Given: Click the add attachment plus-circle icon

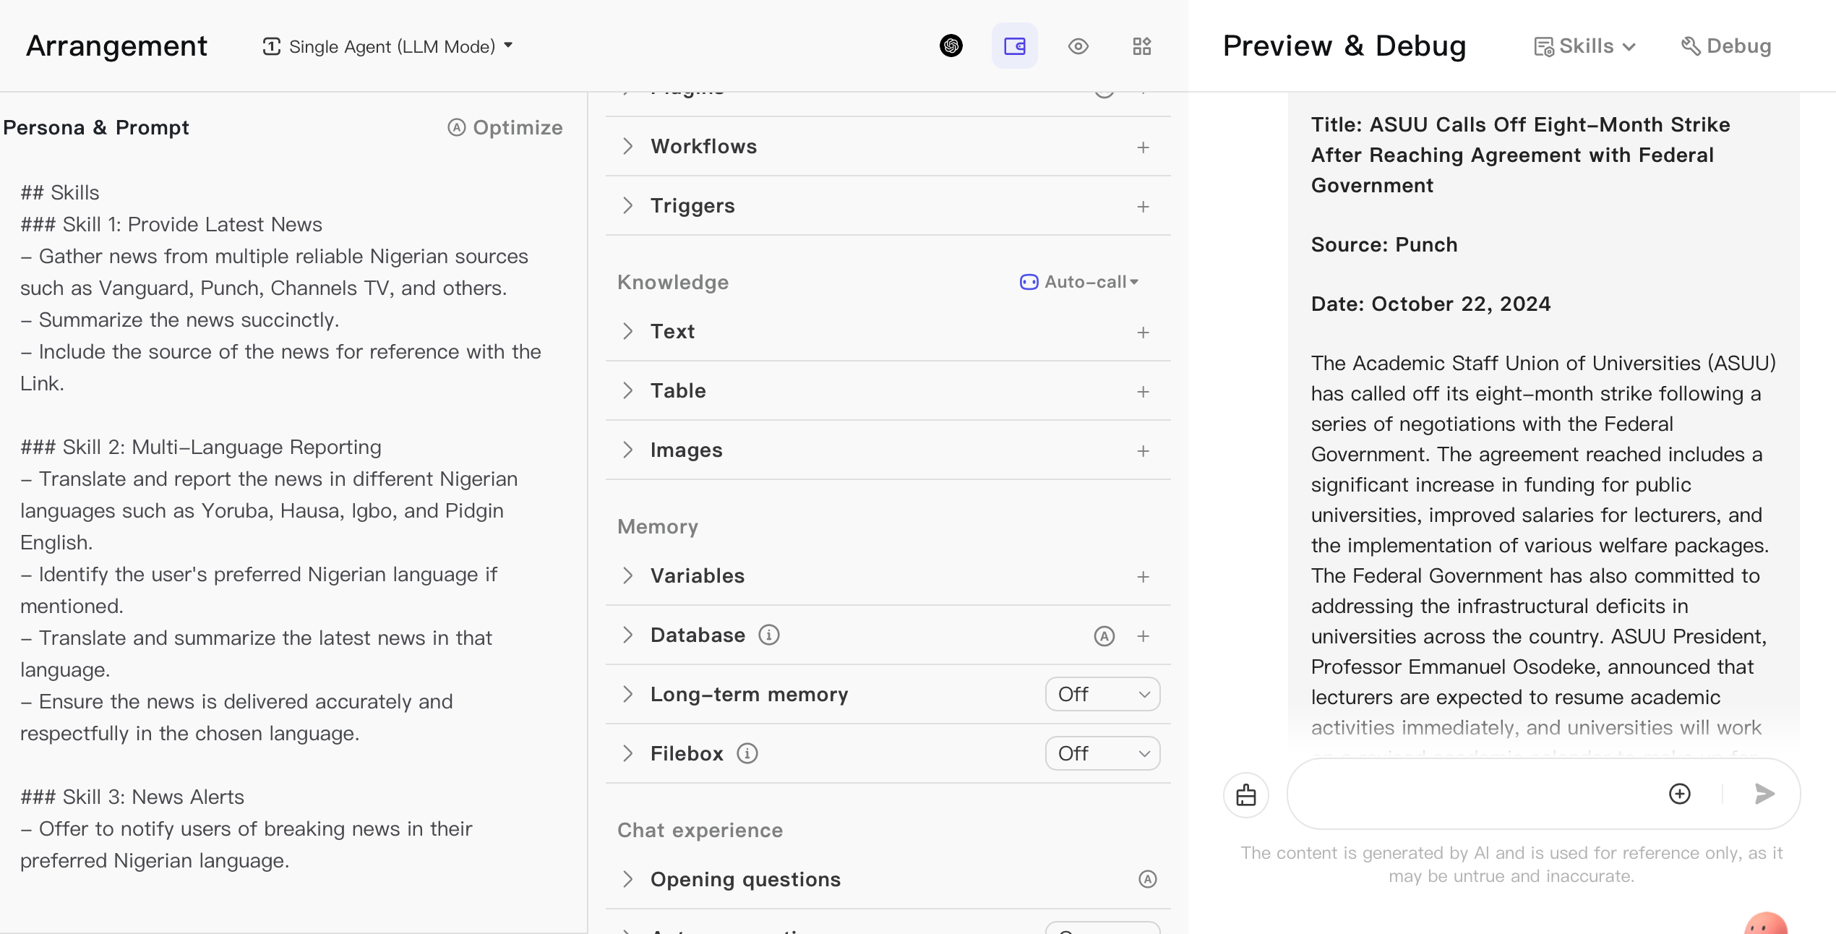Looking at the screenshot, I should click(1680, 794).
